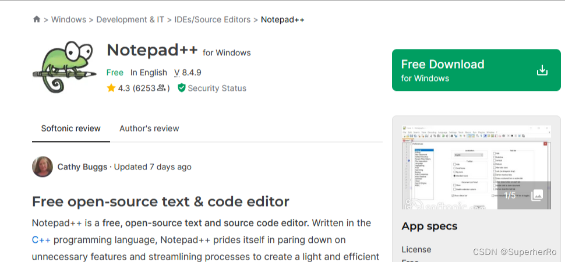The image size is (565, 262).
Task: Click the App specs heading
Action: tap(429, 226)
